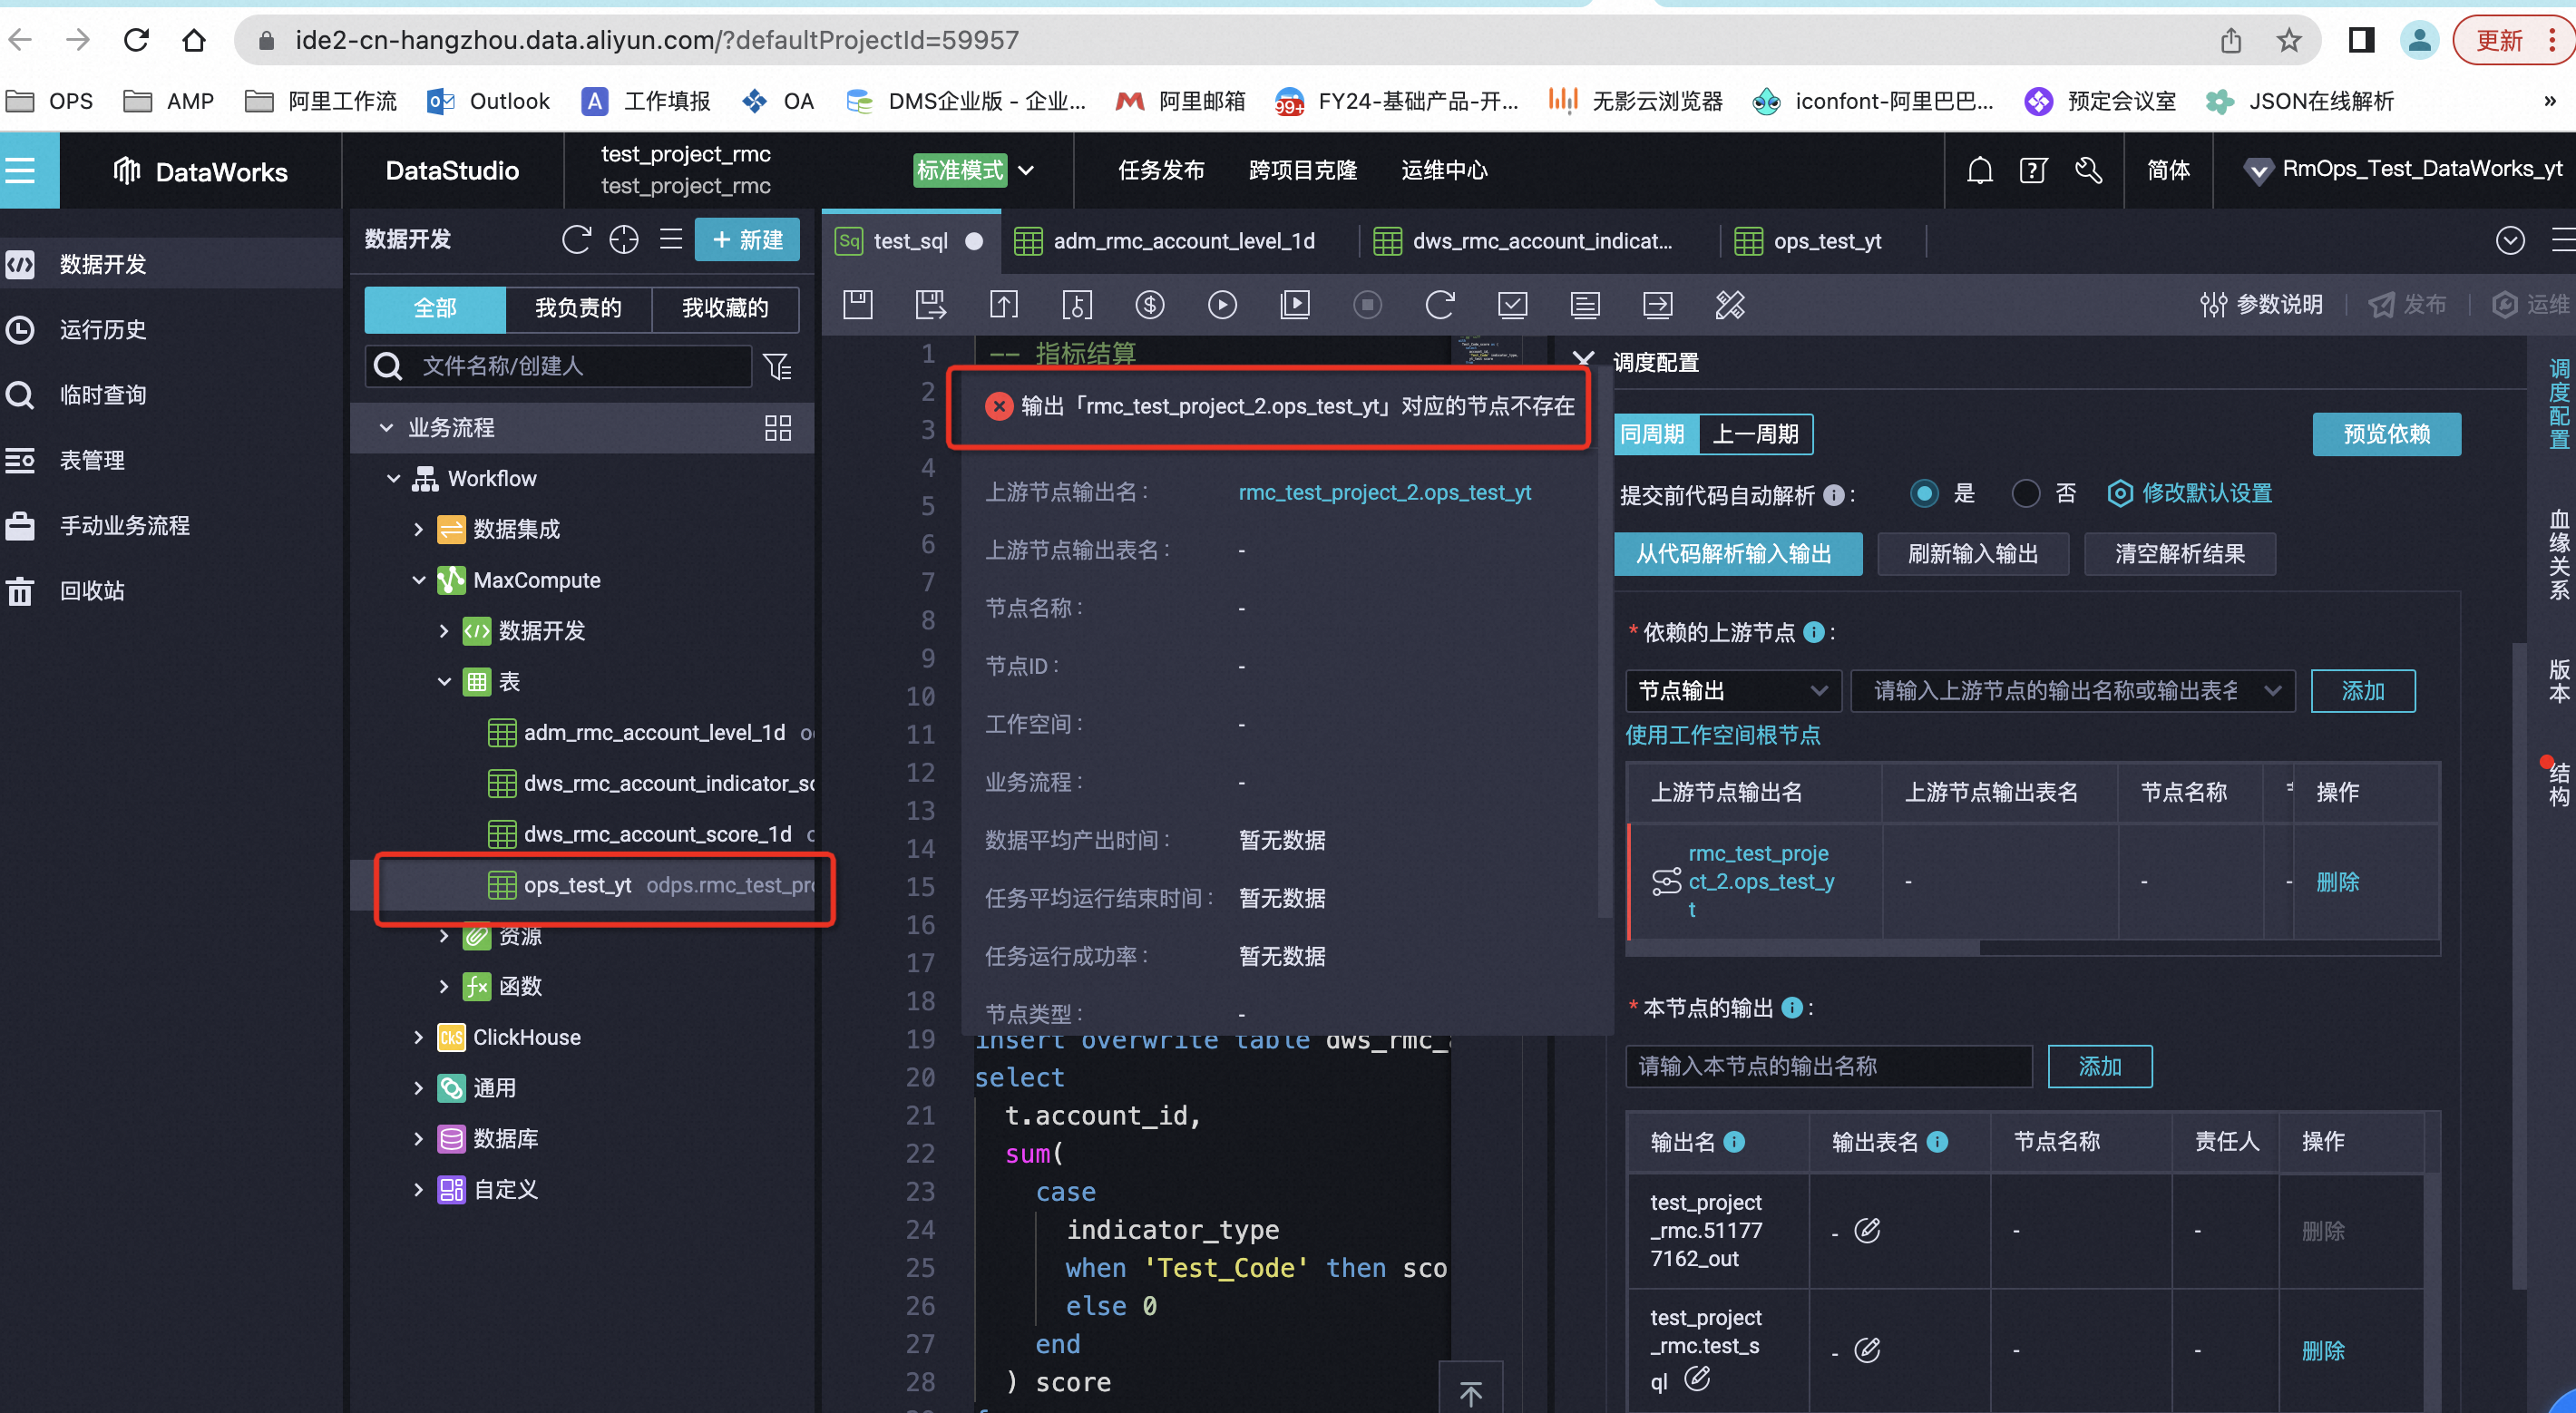Click the 新建 create button
Viewport: 2576px width, 1413px height.
(x=747, y=240)
